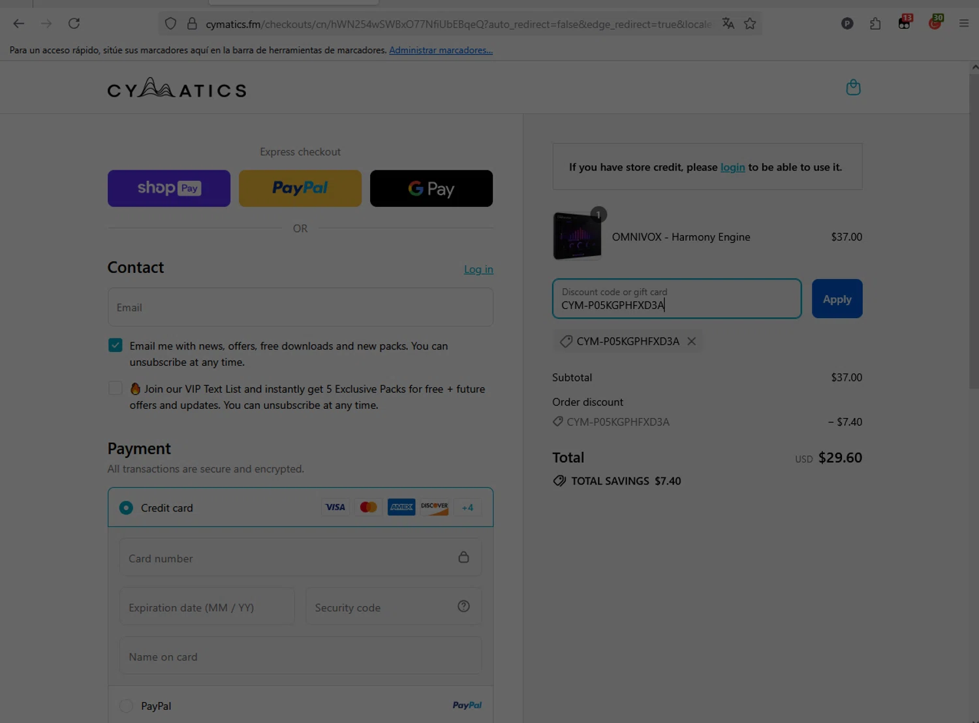Pay with Google Pay express button

(x=431, y=189)
